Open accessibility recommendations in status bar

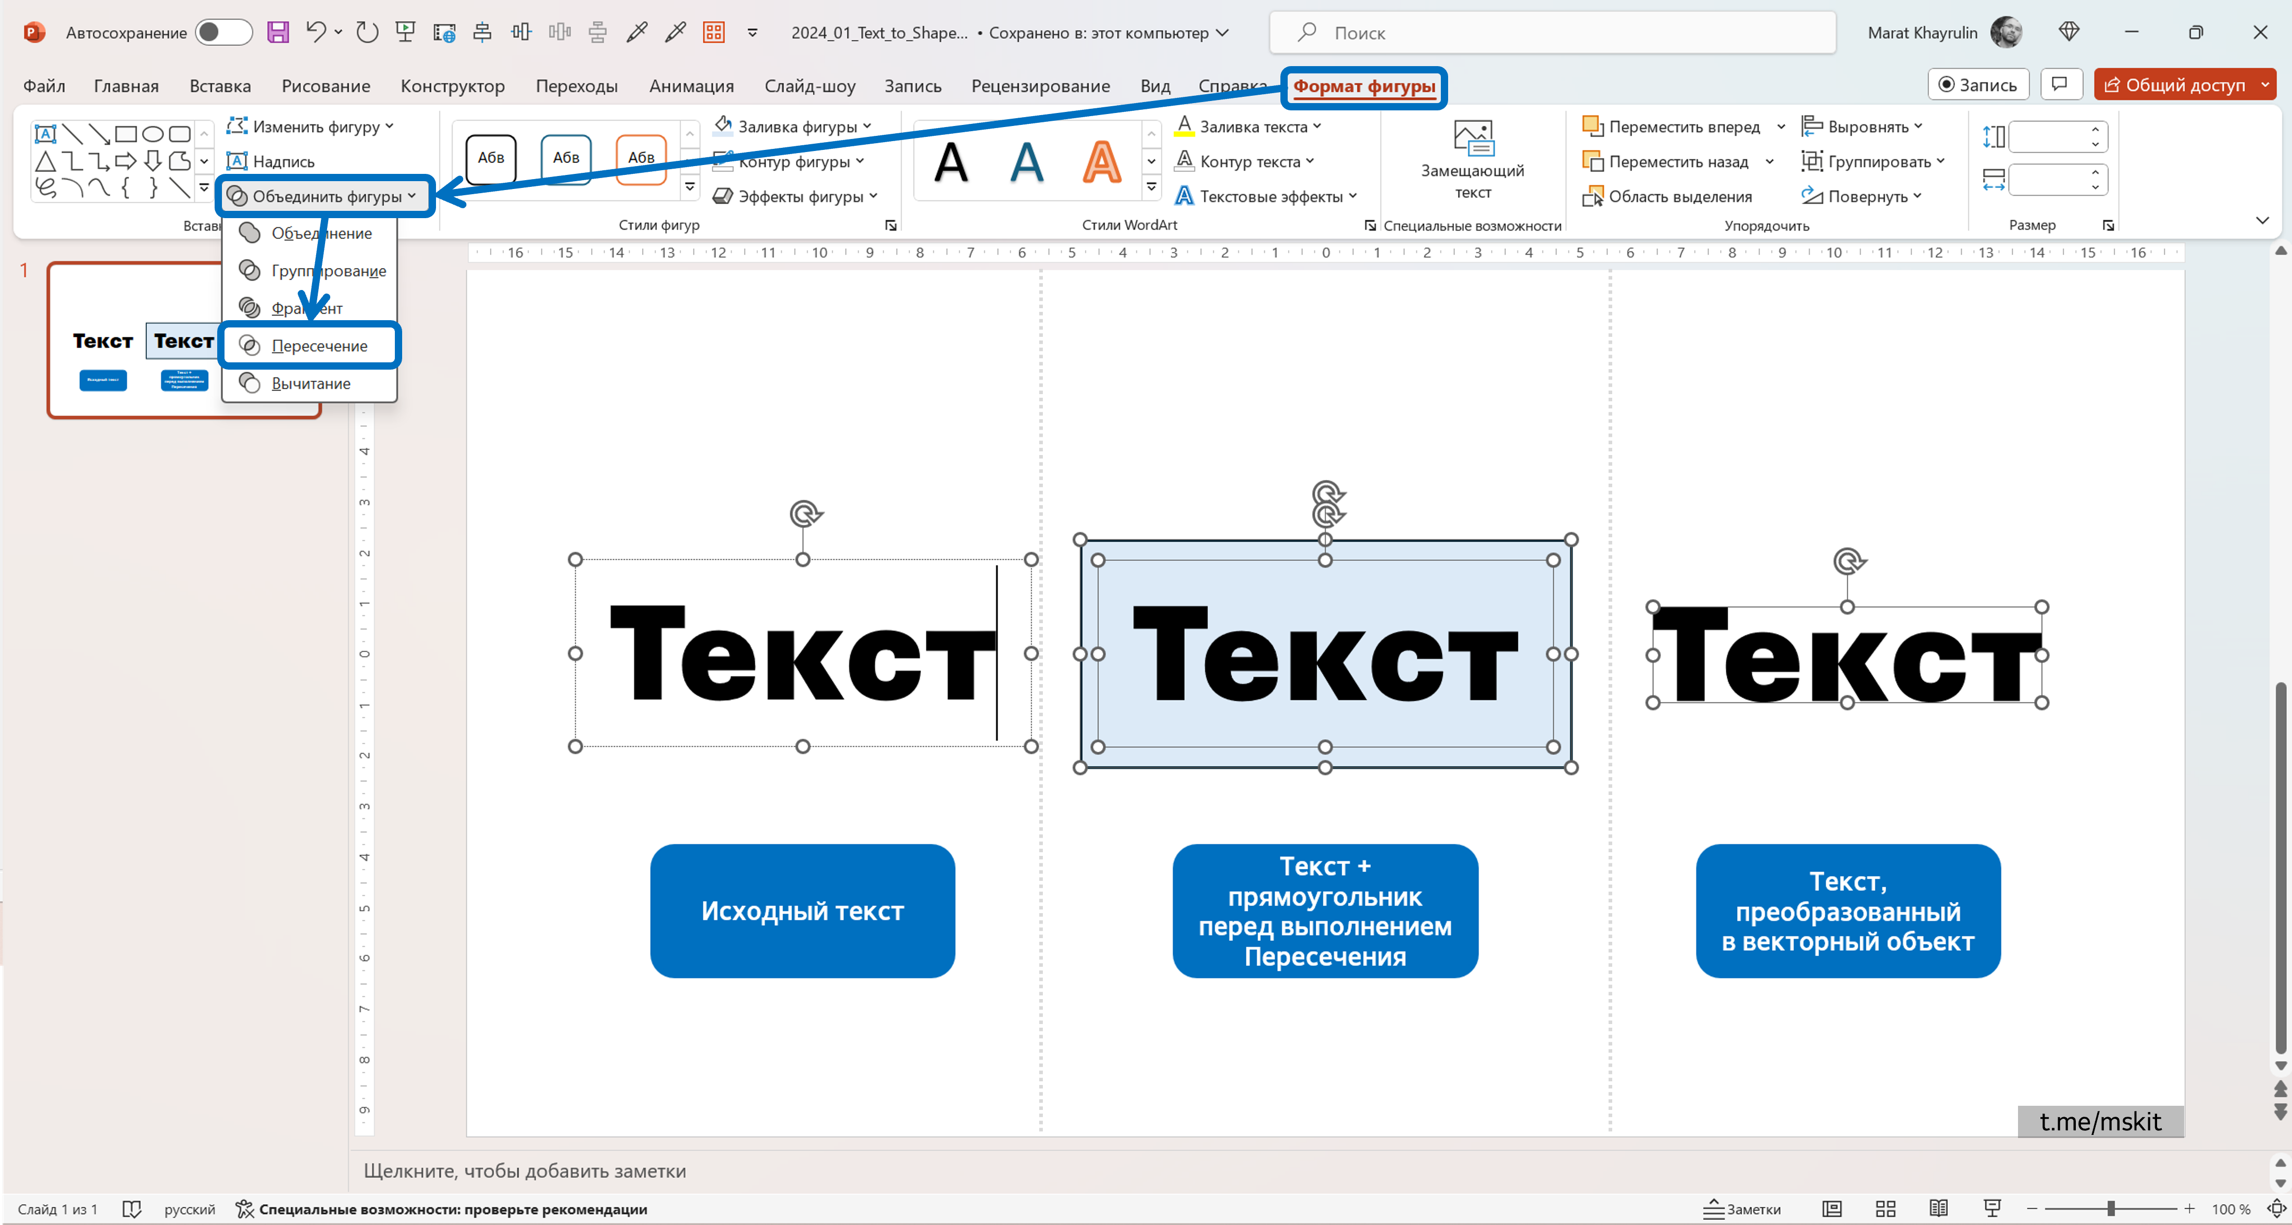point(441,1209)
